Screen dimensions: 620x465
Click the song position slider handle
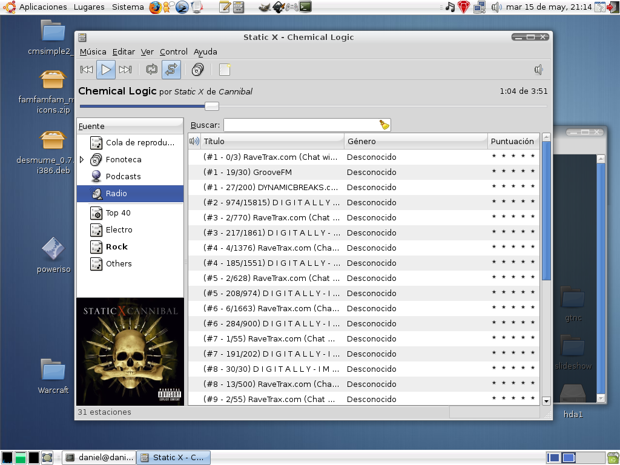tap(211, 107)
